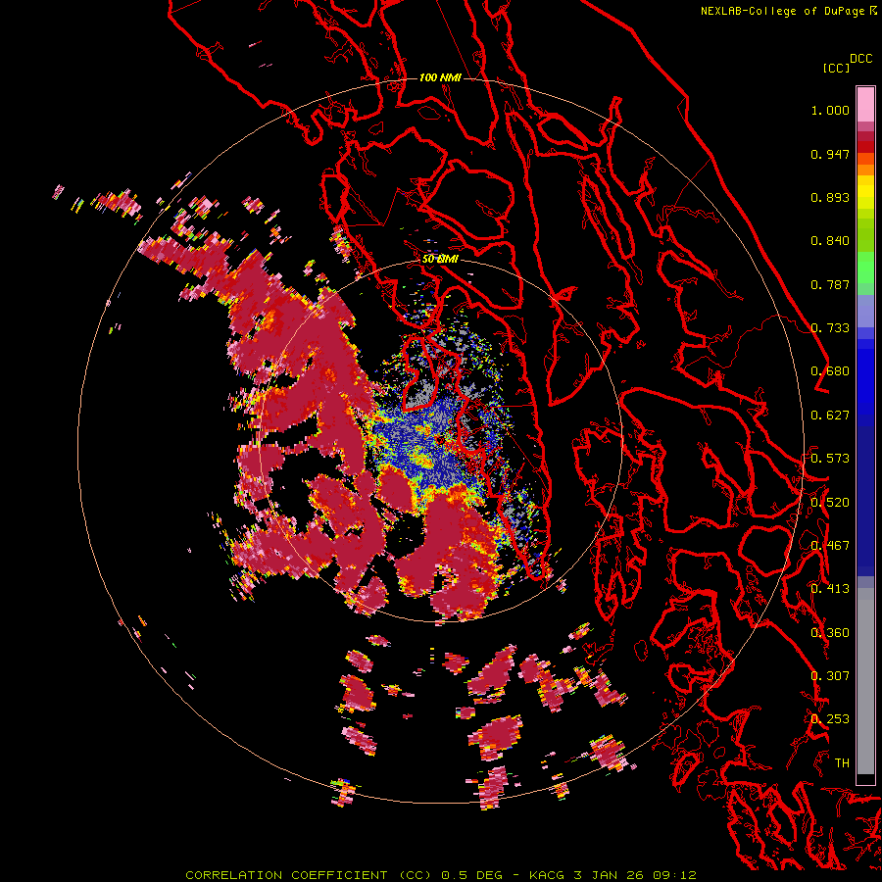Click the 0.520 scale value
The image size is (882, 882).
[830, 503]
